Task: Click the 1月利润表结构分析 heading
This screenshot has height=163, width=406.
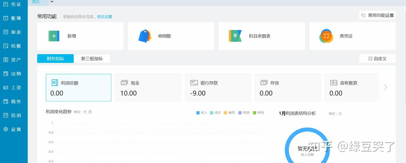Action: coord(297,113)
